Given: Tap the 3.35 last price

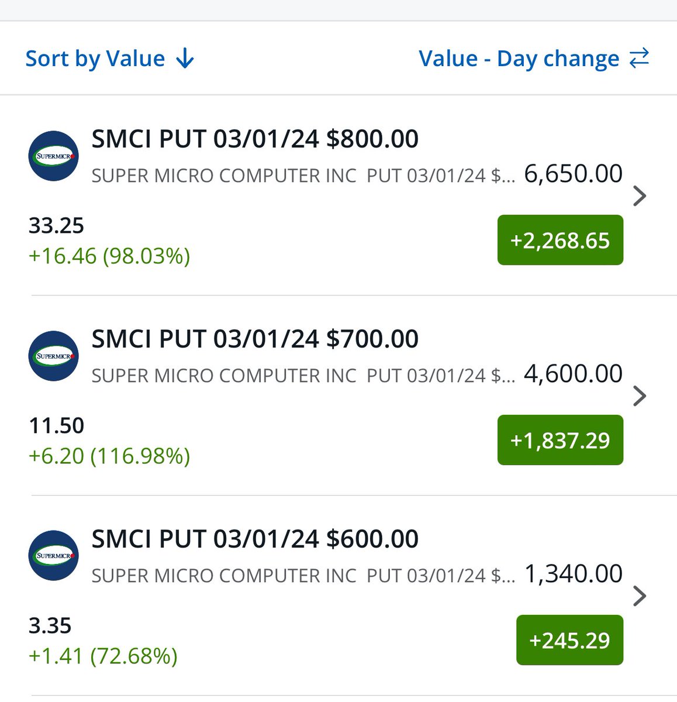Looking at the screenshot, I should [x=50, y=625].
